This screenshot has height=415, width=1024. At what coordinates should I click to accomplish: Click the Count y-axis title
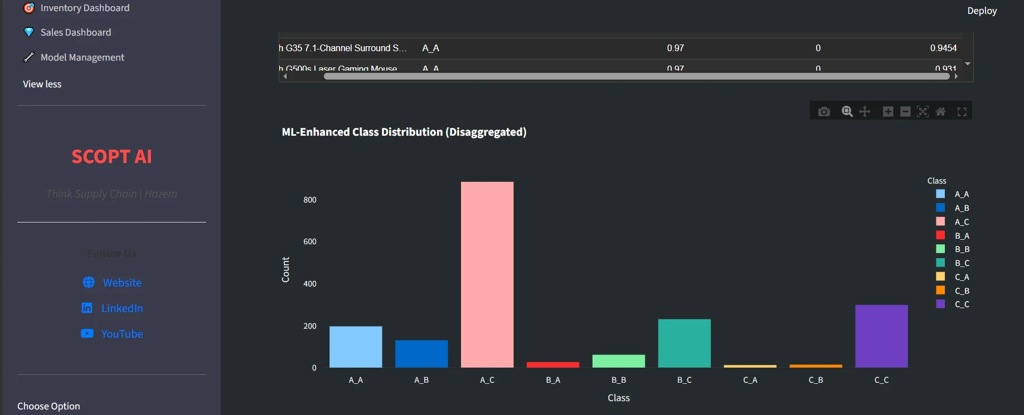click(x=285, y=270)
